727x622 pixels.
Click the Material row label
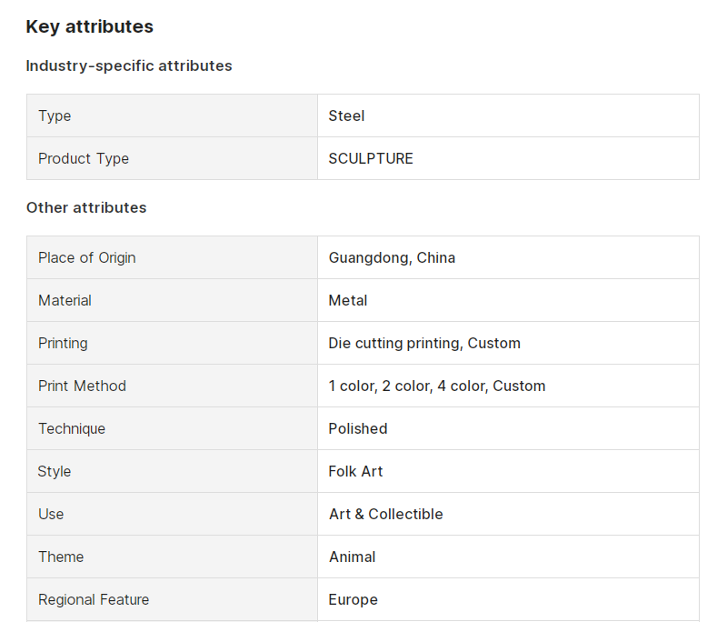pyautogui.click(x=65, y=301)
